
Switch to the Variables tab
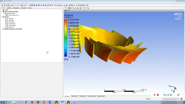coord(9,8)
